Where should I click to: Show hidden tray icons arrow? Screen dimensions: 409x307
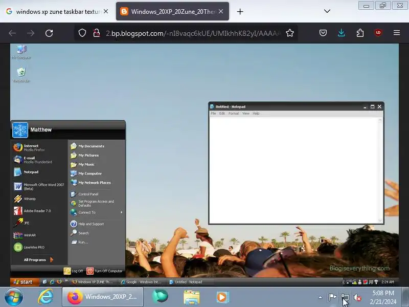click(x=321, y=297)
